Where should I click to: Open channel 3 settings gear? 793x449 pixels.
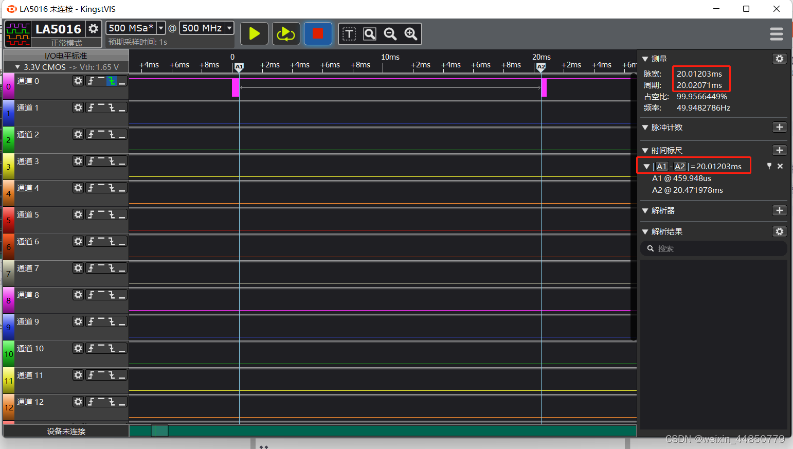(78, 161)
